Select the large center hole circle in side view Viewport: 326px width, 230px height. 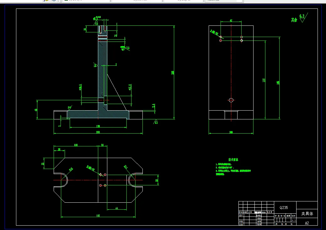click(x=231, y=100)
